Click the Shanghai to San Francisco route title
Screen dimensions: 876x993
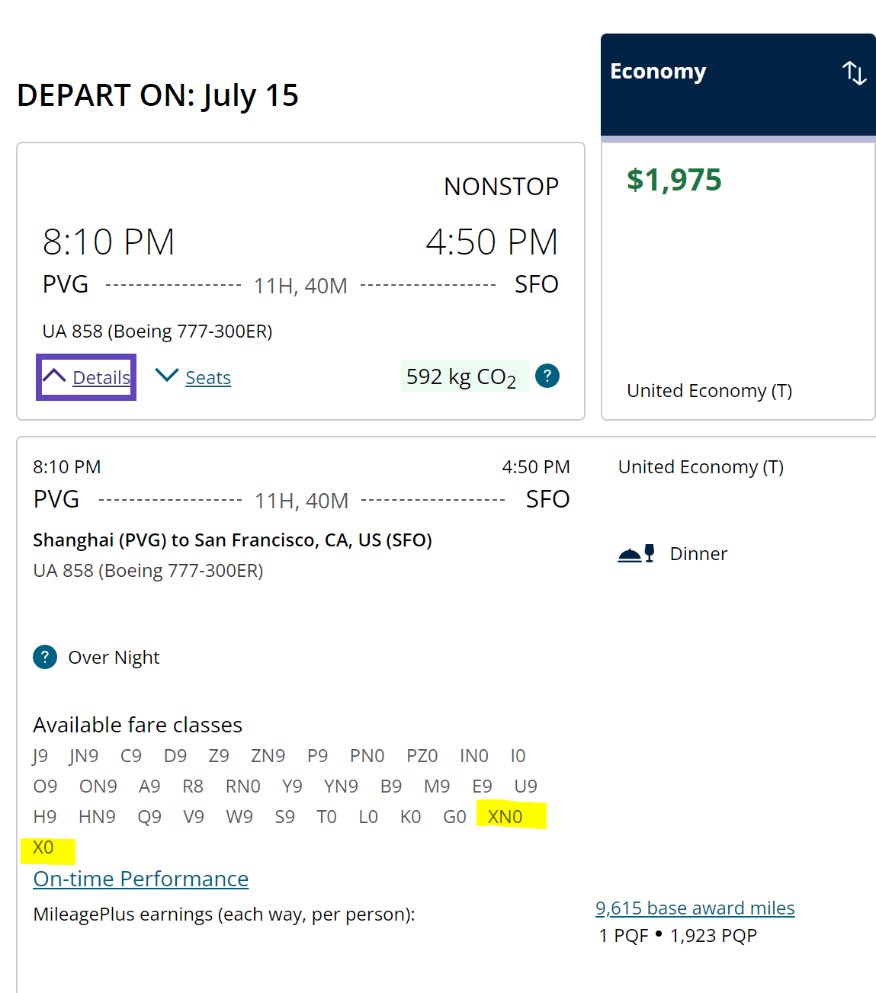233,540
